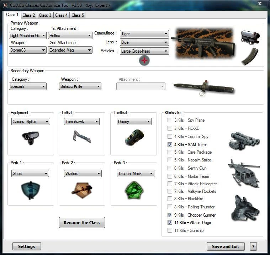Open the Equipment Camera Spike dropdown
Viewport: 270px width, 255px height.
pyautogui.click(x=31, y=122)
